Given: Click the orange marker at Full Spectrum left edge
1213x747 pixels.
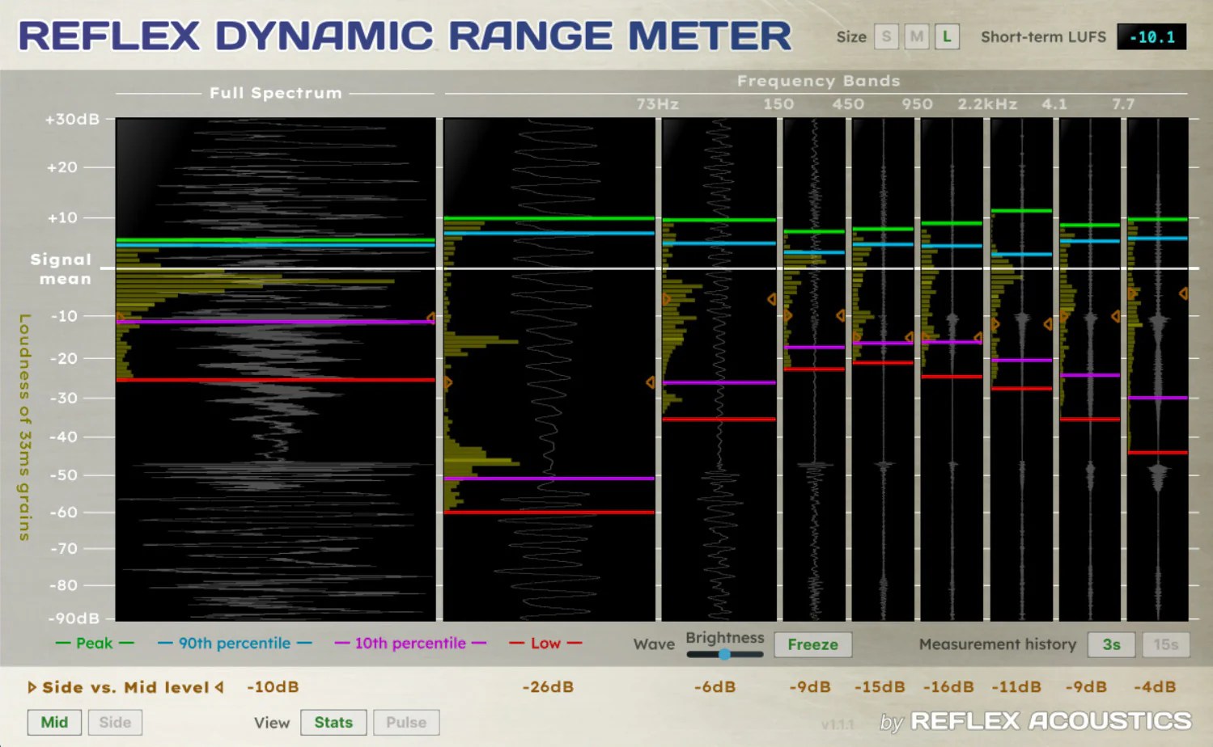Looking at the screenshot, I should coord(121,318).
